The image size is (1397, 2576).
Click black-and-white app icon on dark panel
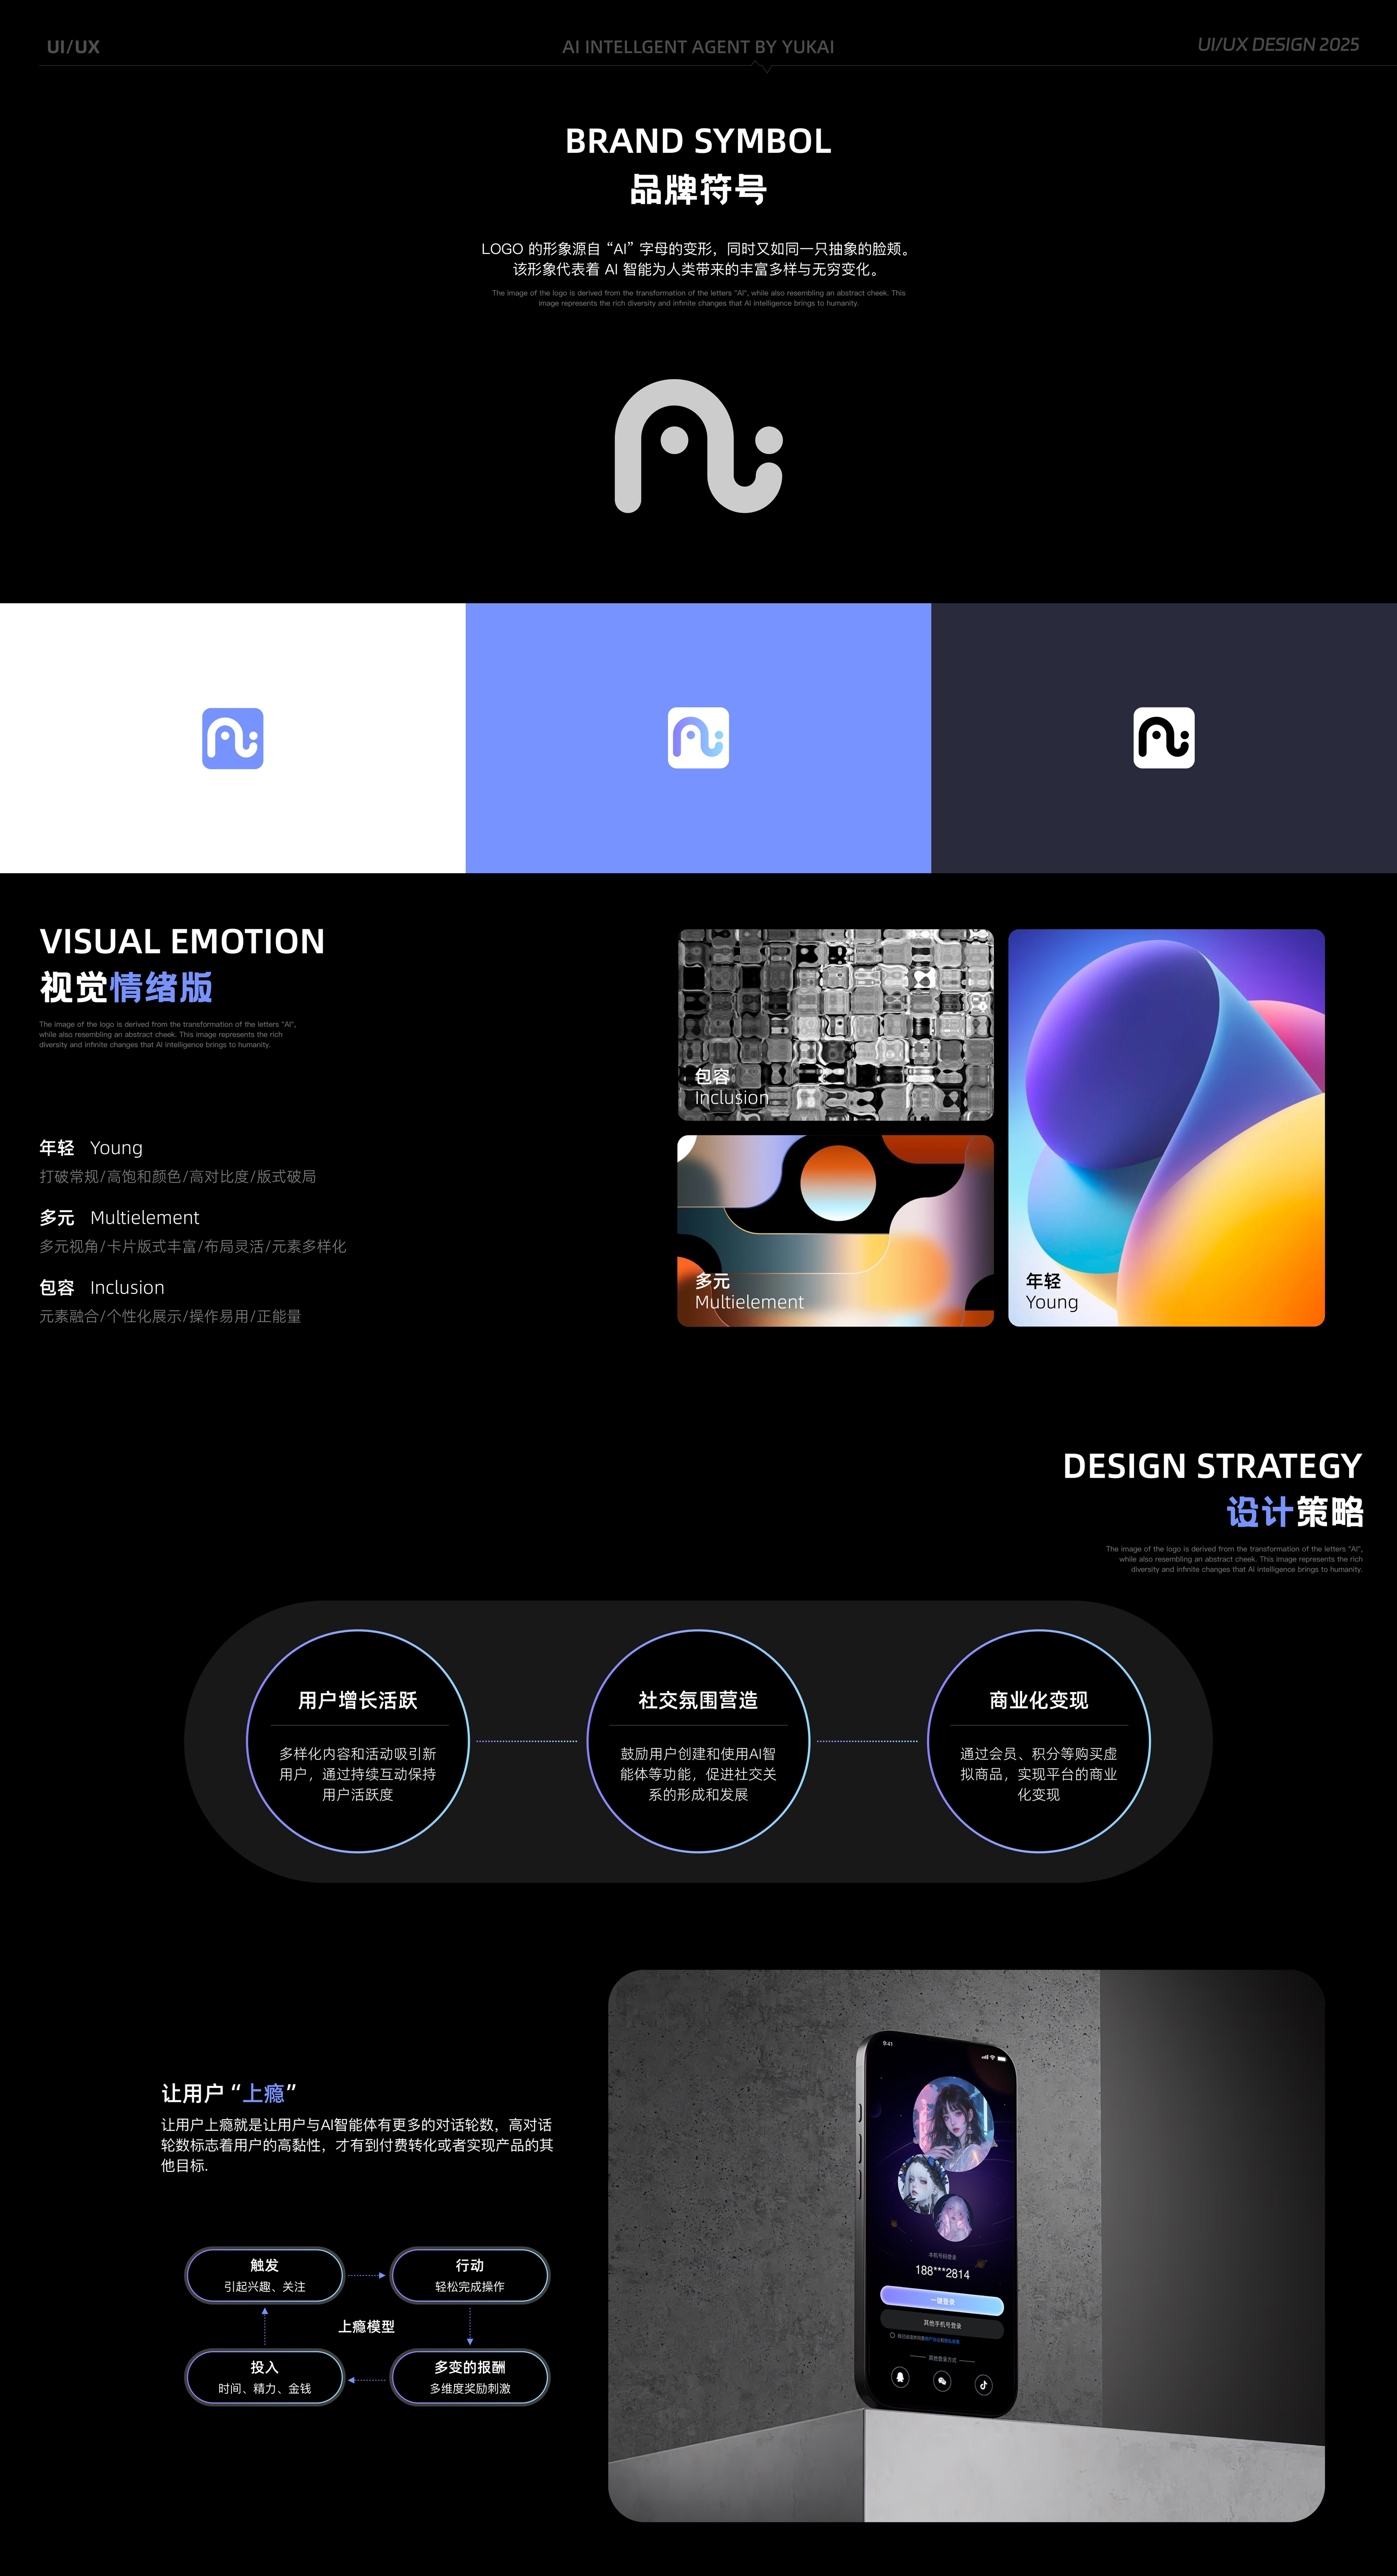(1164, 738)
